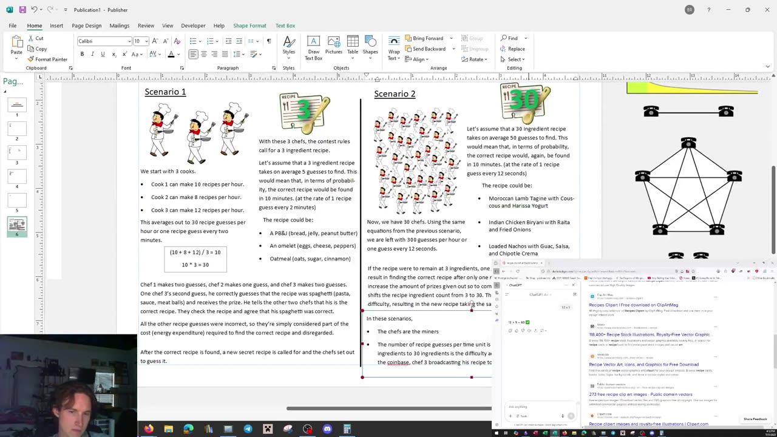Viewport: 777px width, 437px height.
Task: Toggle Underline formatting
Action: click(103, 55)
